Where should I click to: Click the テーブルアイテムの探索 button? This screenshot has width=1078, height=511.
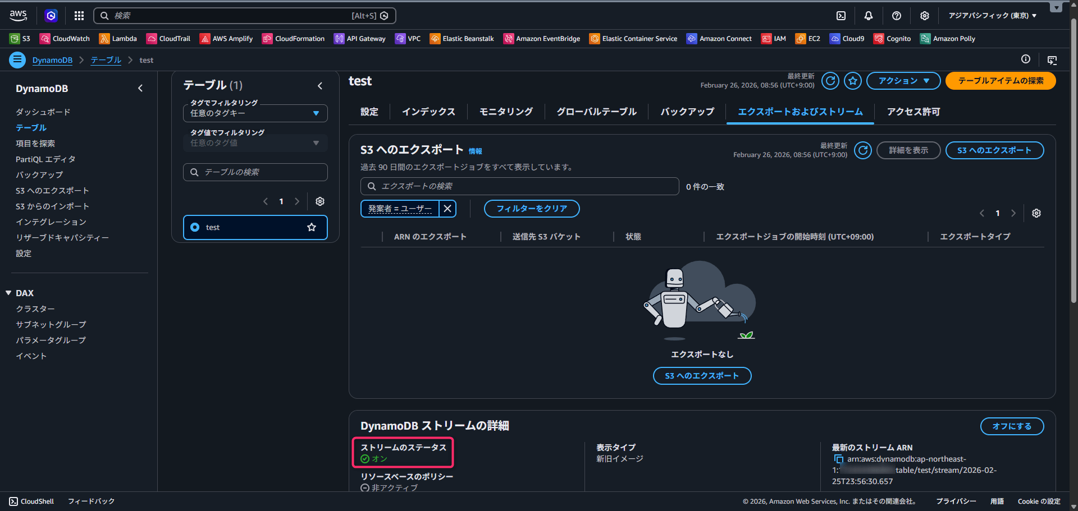click(1001, 81)
